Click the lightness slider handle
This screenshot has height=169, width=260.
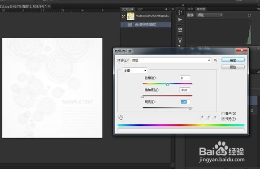pyautogui.click(x=190, y=108)
